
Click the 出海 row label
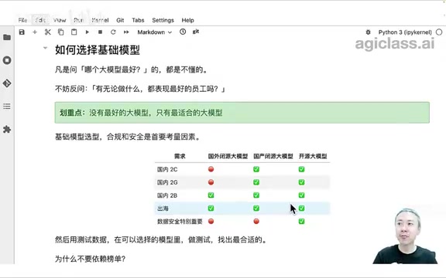[x=163, y=208]
